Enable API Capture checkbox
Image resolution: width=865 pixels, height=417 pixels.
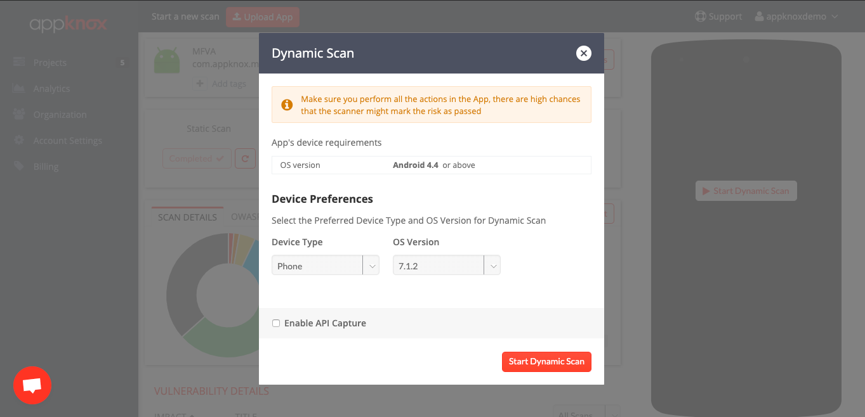(x=276, y=323)
